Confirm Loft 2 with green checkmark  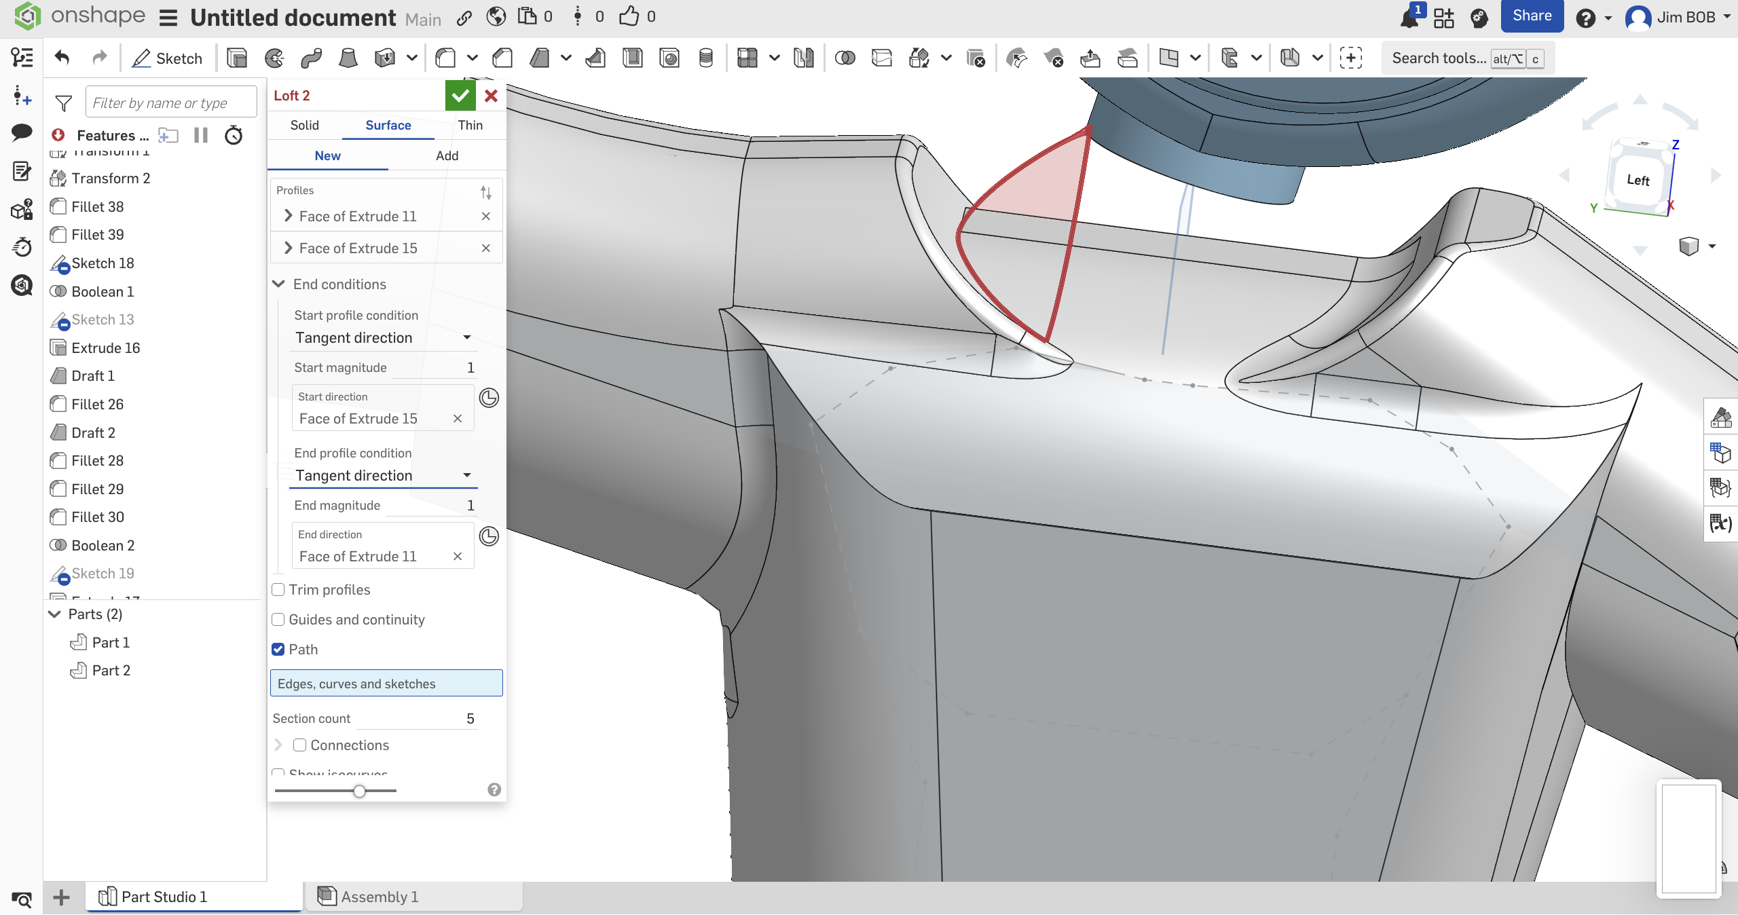pyautogui.click(x=460, y=96)
